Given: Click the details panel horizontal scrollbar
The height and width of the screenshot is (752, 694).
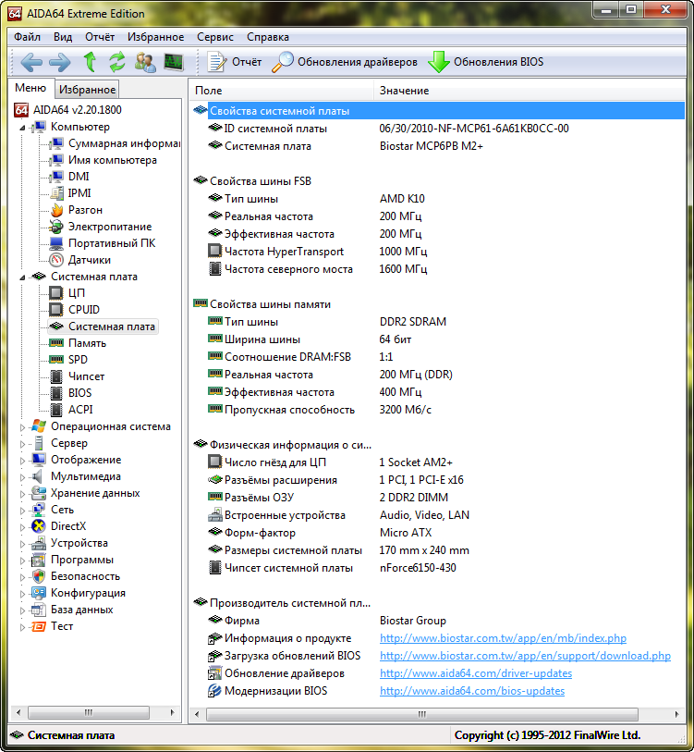Looking at the screenshot, I should pos(421,714).
